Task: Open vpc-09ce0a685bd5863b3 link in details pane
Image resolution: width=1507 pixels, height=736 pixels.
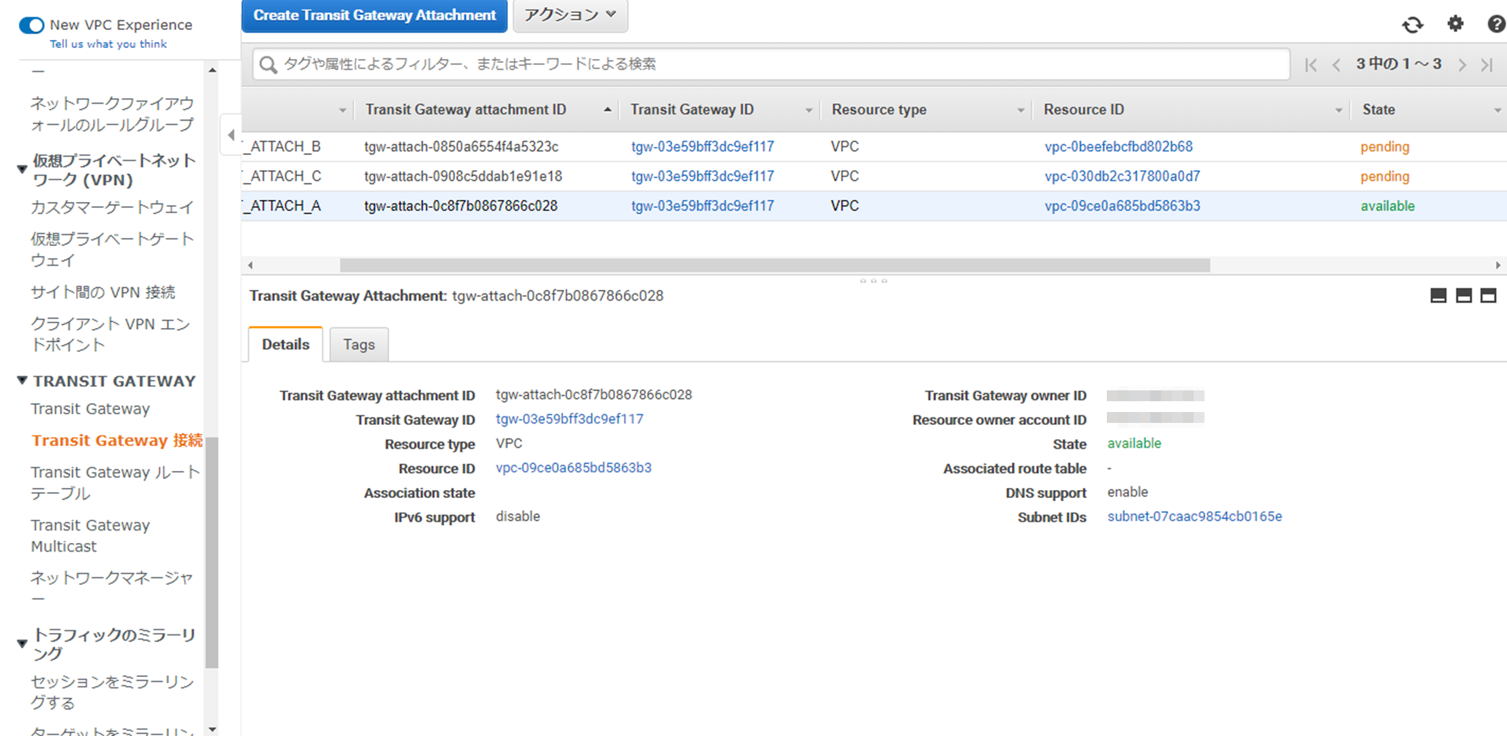Action: pyautogui.click(x=574, y=468)
